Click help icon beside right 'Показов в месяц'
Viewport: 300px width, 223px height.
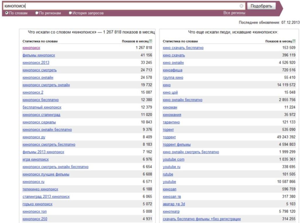(x=294, y=41)
